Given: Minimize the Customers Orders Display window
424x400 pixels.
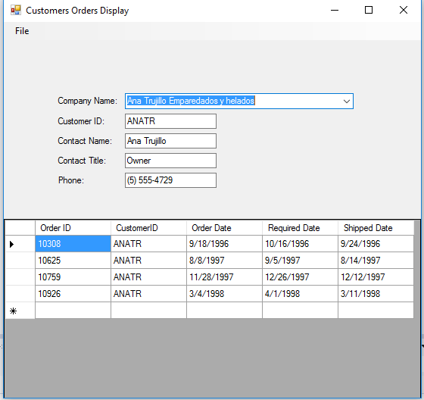Looking at the screenshot, I should pos(335,11).
